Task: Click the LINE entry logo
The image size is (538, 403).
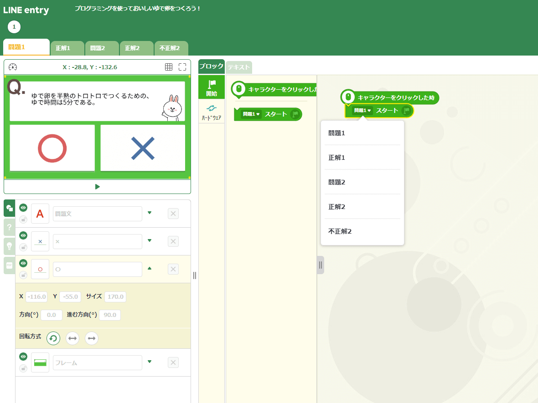Action: [x=26, y=10]
